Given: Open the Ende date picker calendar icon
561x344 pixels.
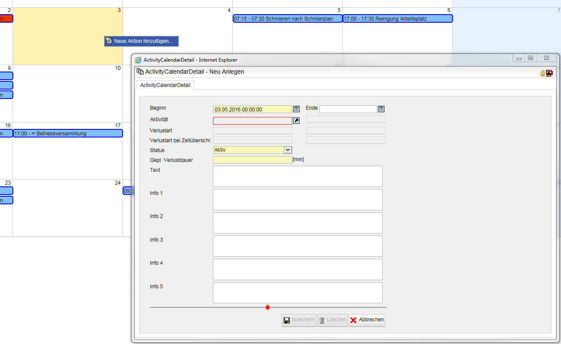Looking at the screenshot, I should click(x=381, y=109).
